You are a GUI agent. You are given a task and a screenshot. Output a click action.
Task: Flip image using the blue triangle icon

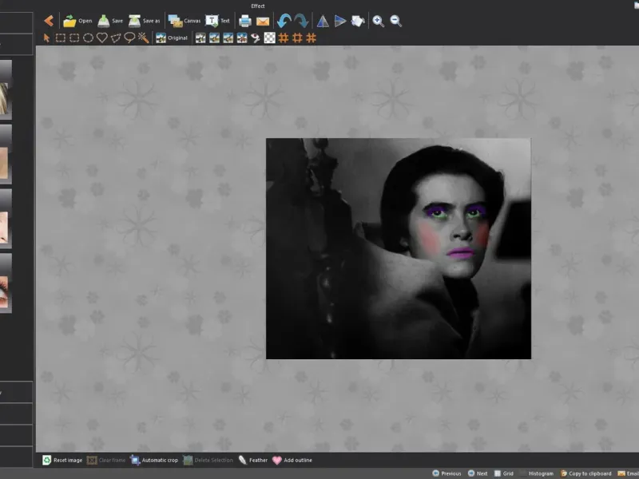point(323,21)
